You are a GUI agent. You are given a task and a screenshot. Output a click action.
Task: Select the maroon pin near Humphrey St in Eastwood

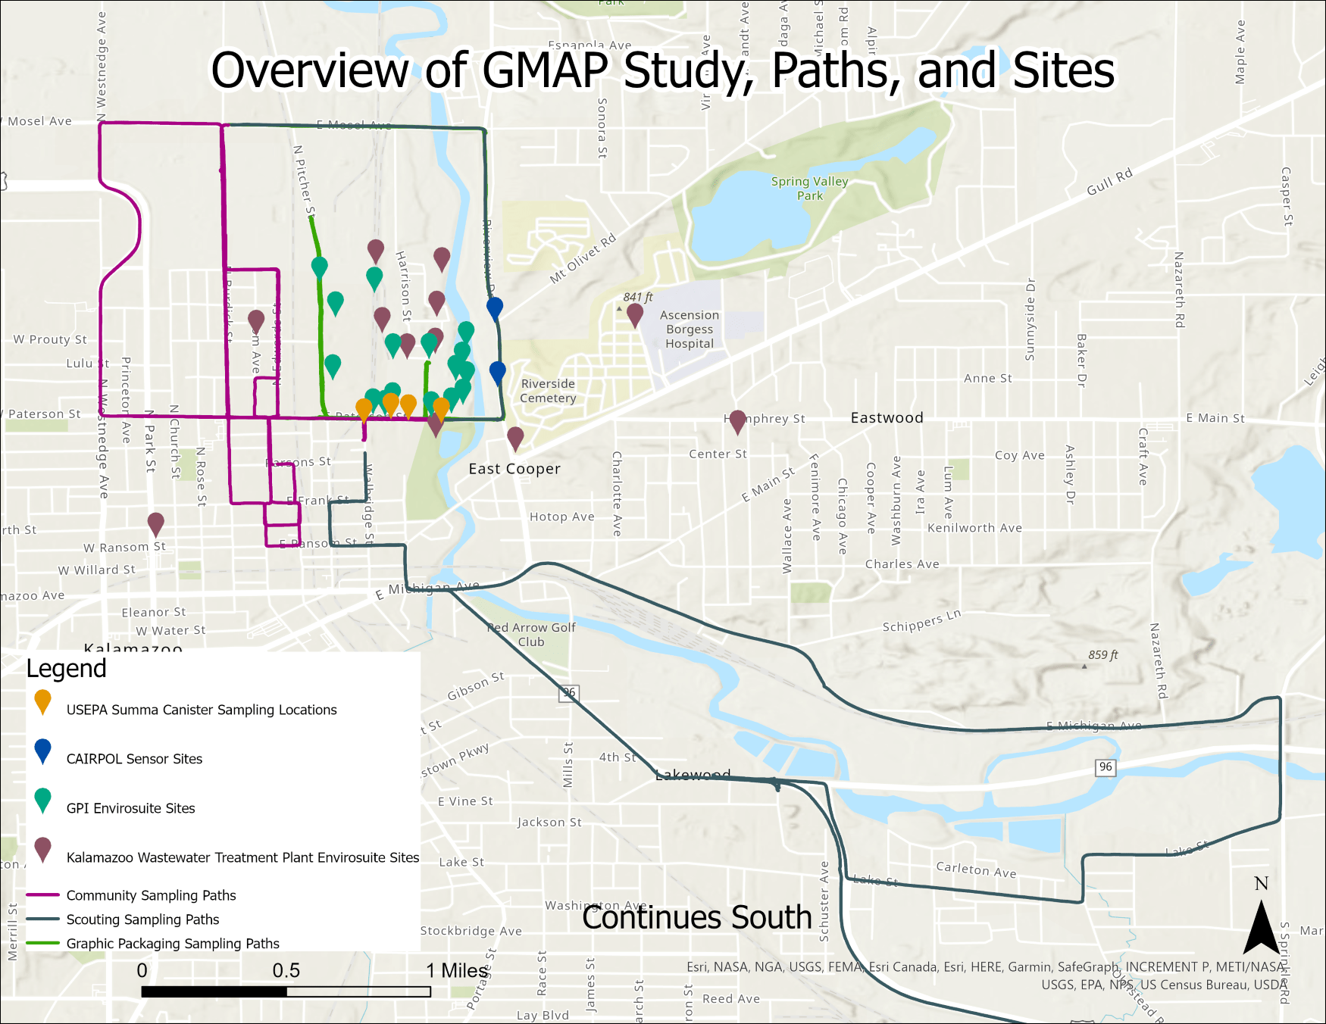[x=736, y=419]
